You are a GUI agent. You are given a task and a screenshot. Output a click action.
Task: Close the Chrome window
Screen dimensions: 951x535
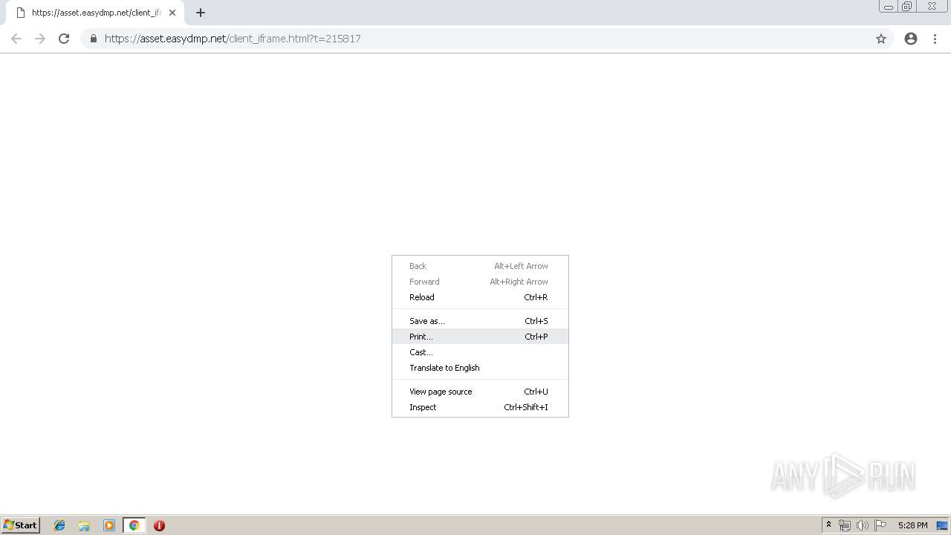point(932,7)
